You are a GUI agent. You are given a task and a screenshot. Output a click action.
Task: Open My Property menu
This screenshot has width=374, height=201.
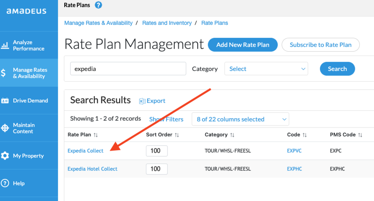(29, 156)
